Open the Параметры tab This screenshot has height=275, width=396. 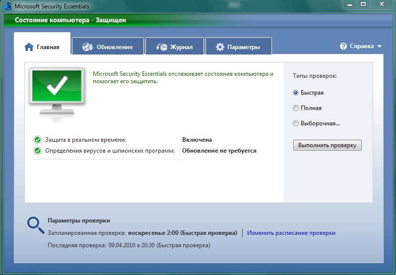tap(239, 46)
